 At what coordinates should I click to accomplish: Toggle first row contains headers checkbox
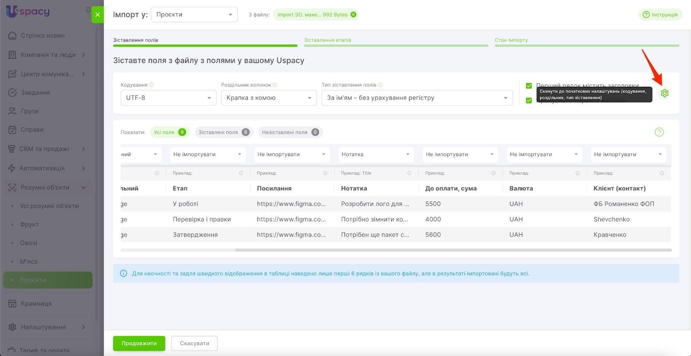529,86
